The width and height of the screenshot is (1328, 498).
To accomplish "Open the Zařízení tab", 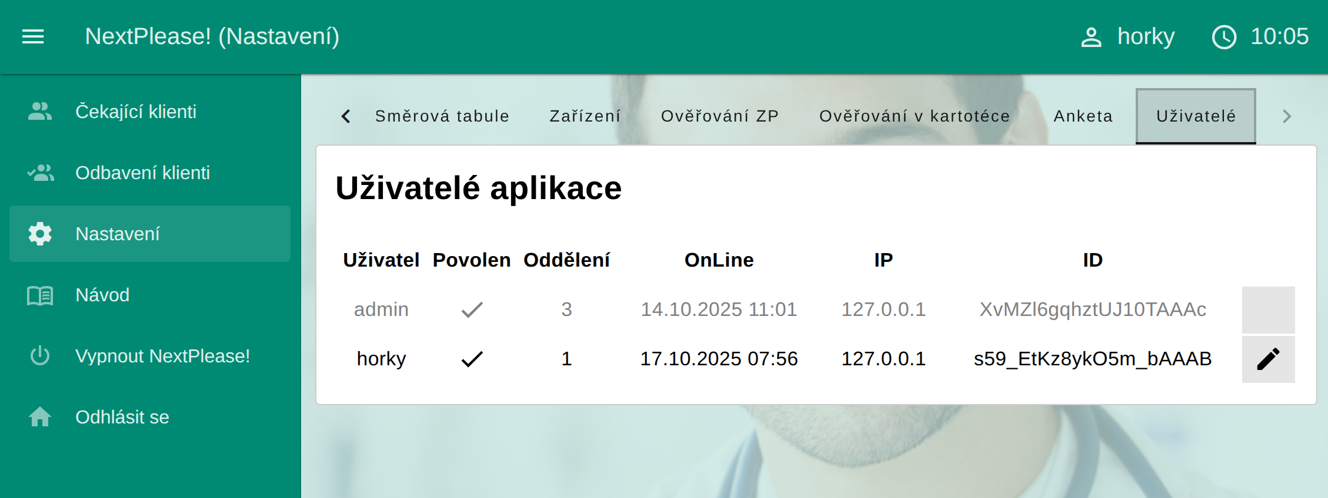I will point(585,116).
